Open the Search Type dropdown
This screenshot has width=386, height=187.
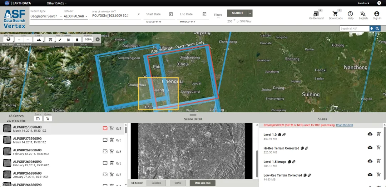click(46, 16)
